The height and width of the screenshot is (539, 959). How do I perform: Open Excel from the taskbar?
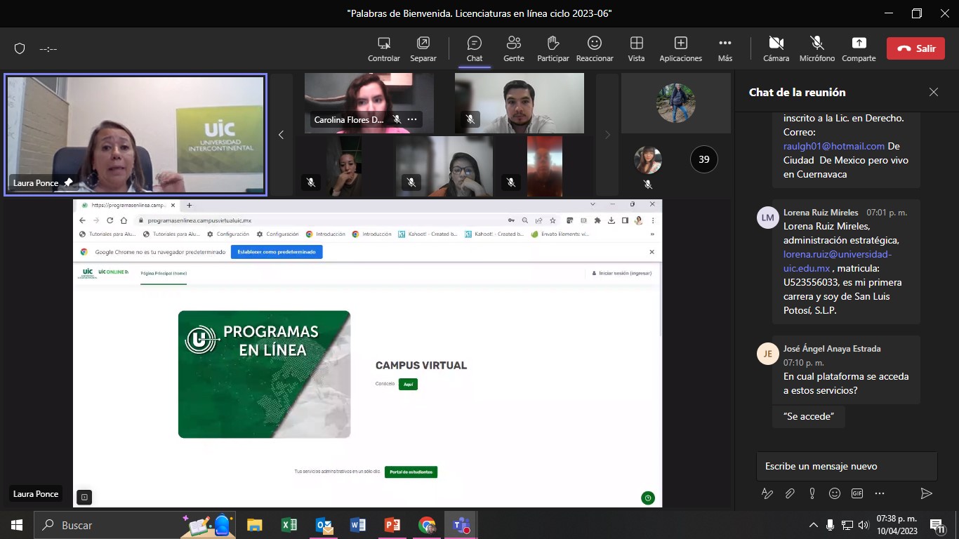[289, 525]
